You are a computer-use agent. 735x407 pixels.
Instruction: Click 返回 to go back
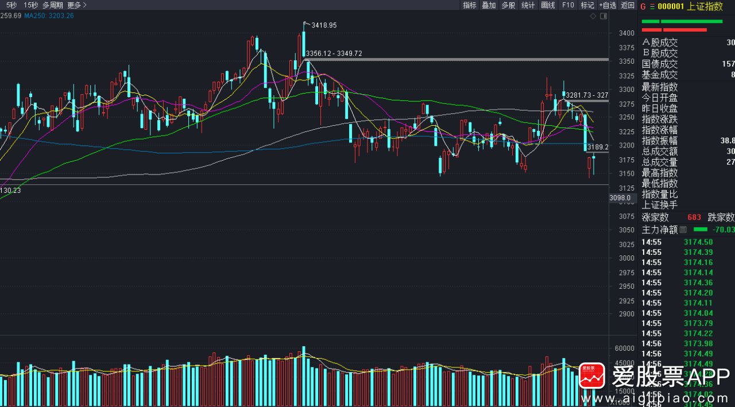pos(628,5)
